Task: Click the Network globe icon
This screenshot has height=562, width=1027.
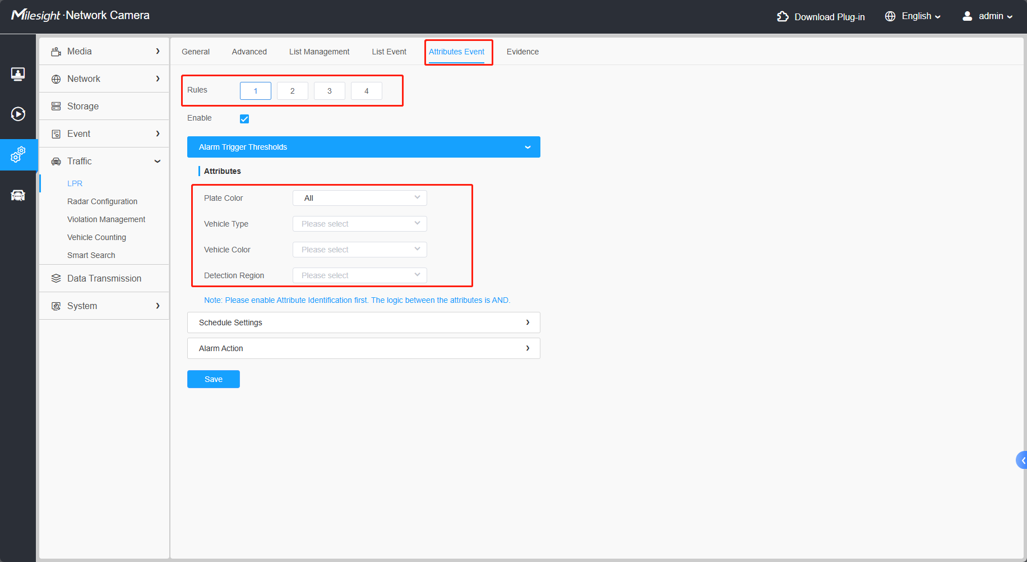Action: click(x=56, y=79)
